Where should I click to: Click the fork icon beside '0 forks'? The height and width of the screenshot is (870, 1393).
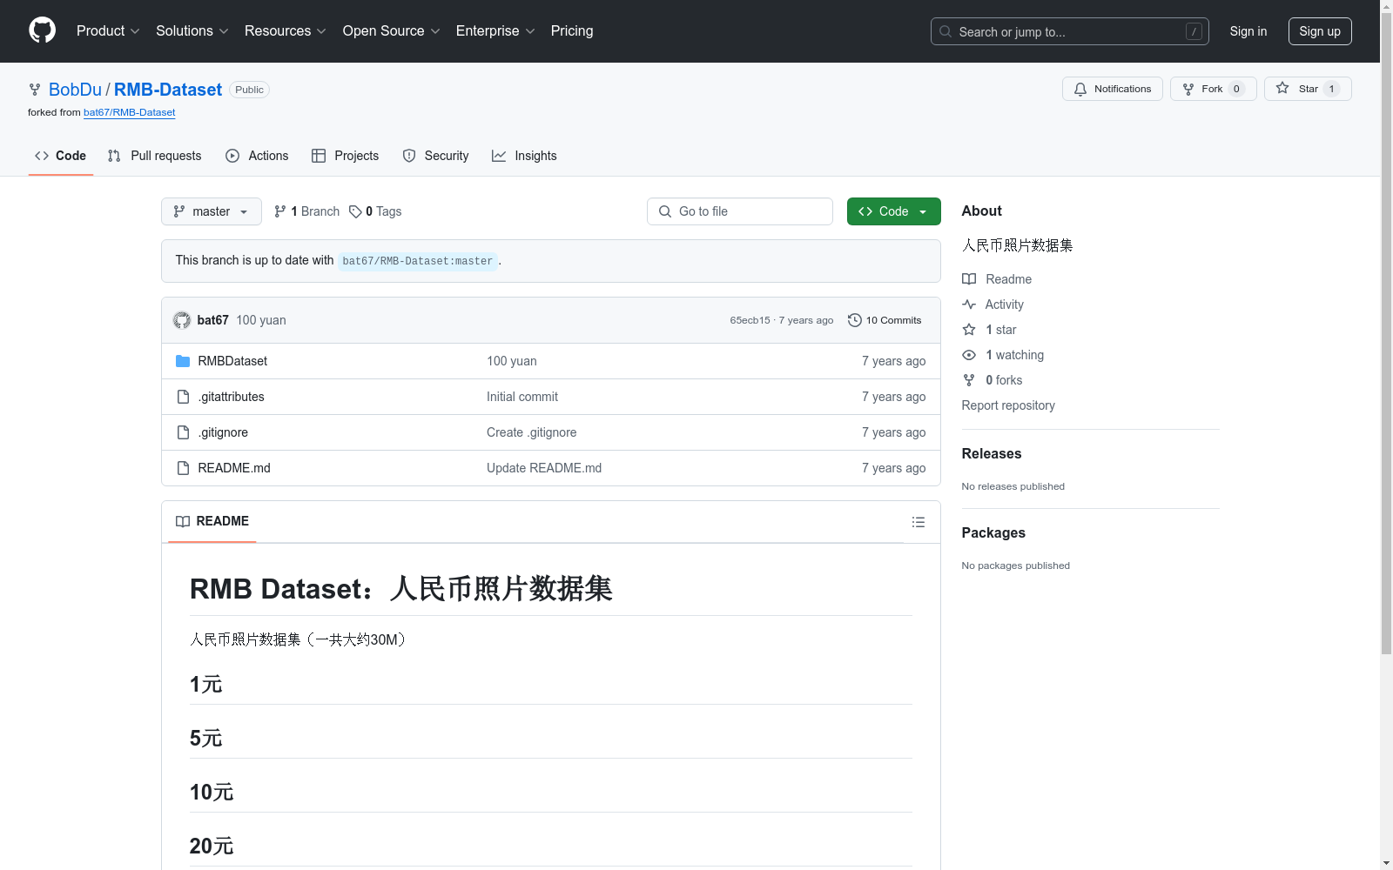[969, 380]
